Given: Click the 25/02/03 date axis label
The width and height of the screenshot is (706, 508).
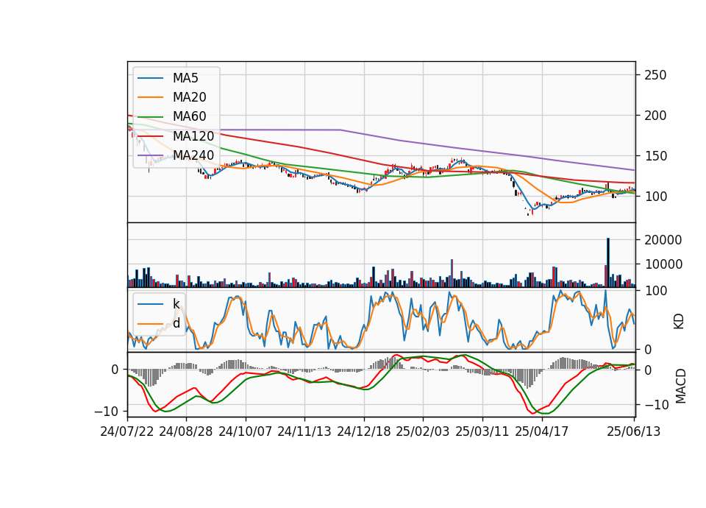Looking at the screenshot, I should [423, 431].
